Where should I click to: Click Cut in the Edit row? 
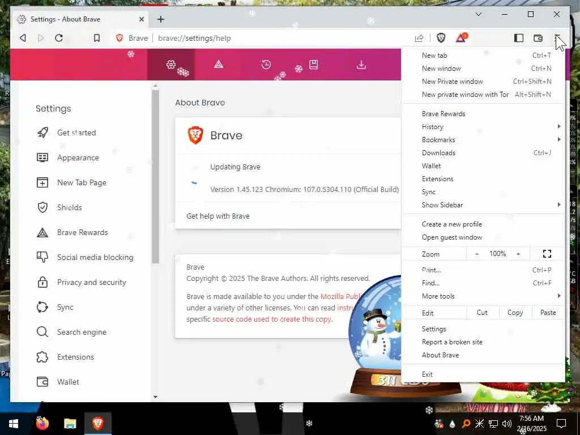click(483, 313)
